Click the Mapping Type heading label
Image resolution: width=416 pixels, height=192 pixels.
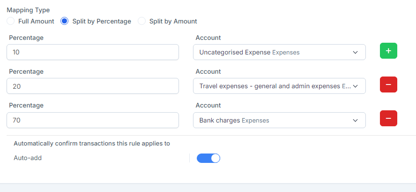(28, 10)
